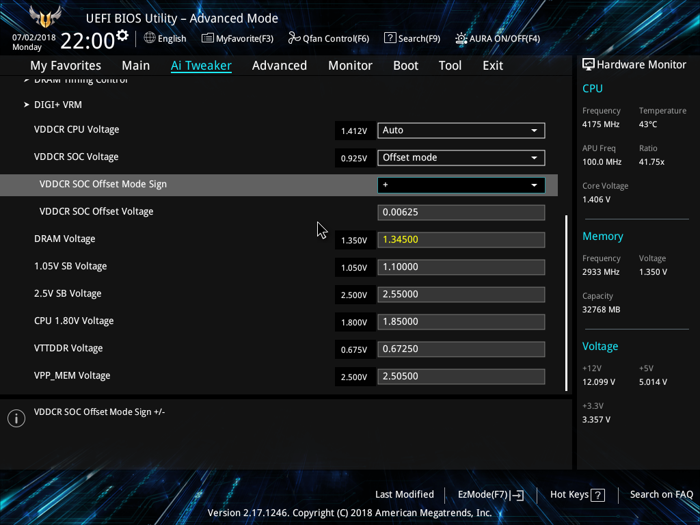Click the EzMode(F7) switch arrow icon
Image resolution: width=700 pixels, height=525 pixels.
(517, 495)
